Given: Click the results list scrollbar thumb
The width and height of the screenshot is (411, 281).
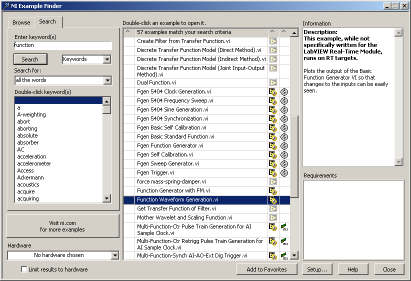Looking at the screenshot, I should coord(294,157).
